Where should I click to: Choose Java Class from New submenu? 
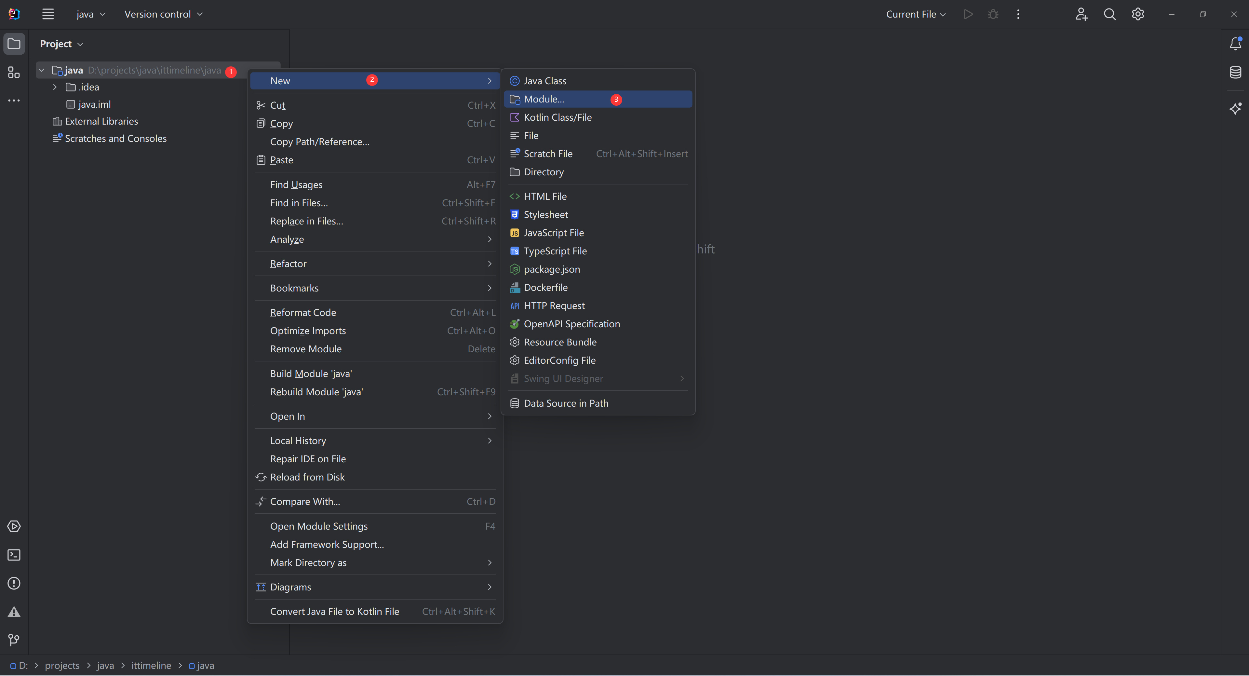(598, 81)
